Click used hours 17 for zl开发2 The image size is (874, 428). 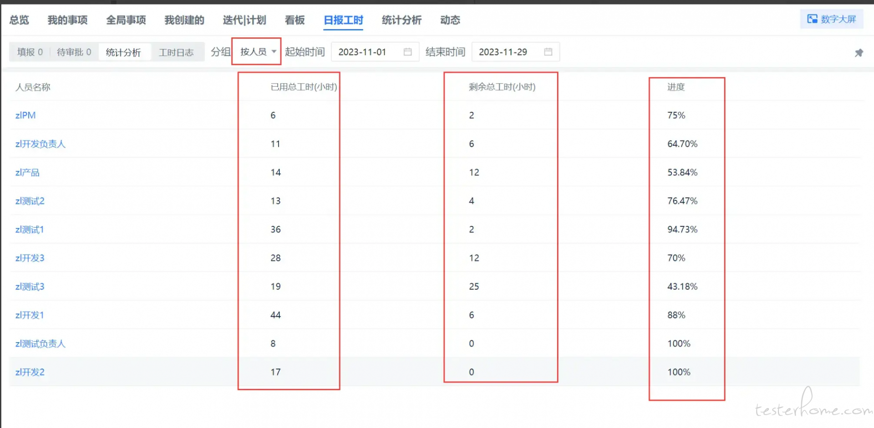coord(275,372)
